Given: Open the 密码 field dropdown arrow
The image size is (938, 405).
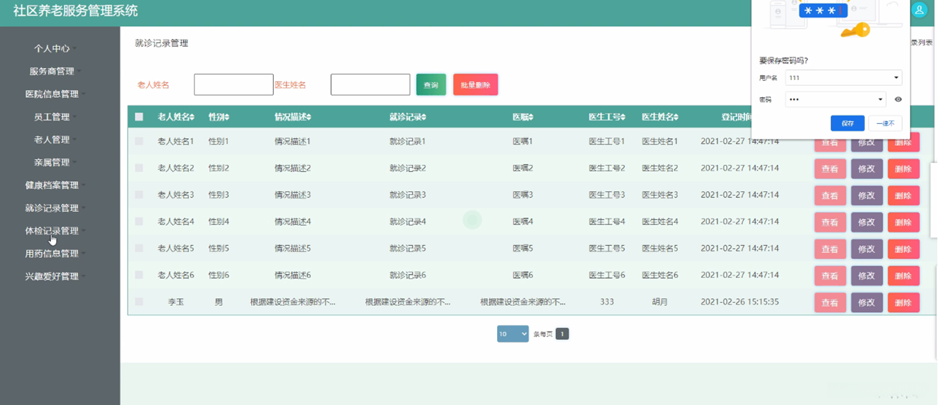Looking at the screenshot, I should (881, 100).
